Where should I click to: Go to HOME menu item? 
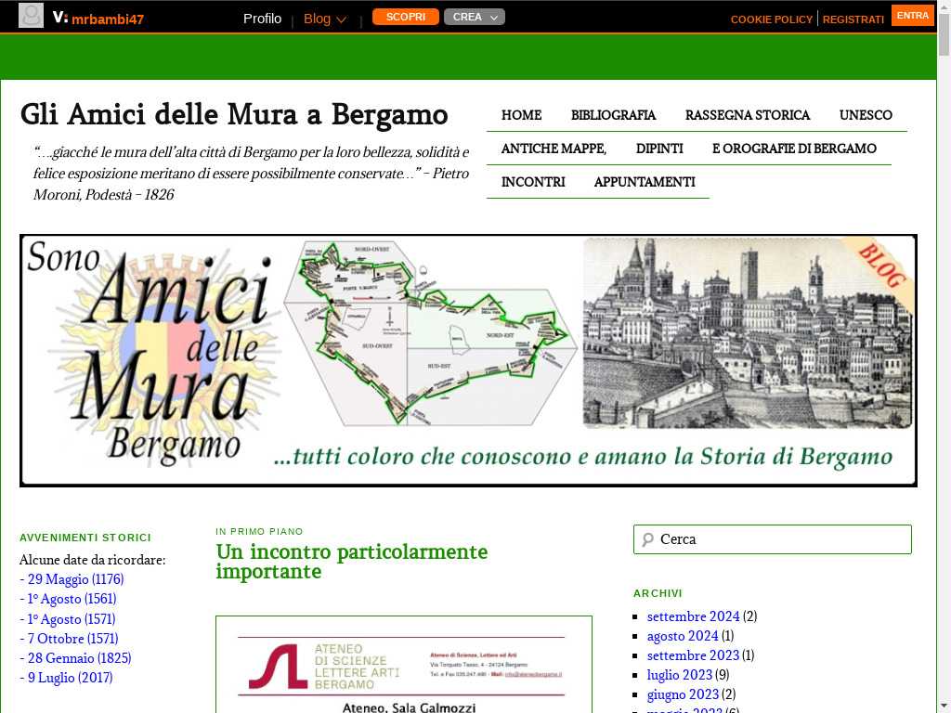tap(522, 115)
